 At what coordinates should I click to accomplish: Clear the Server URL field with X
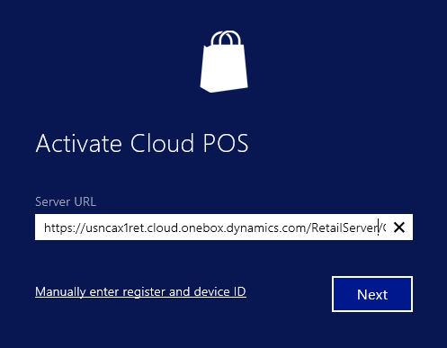(399, 228)
